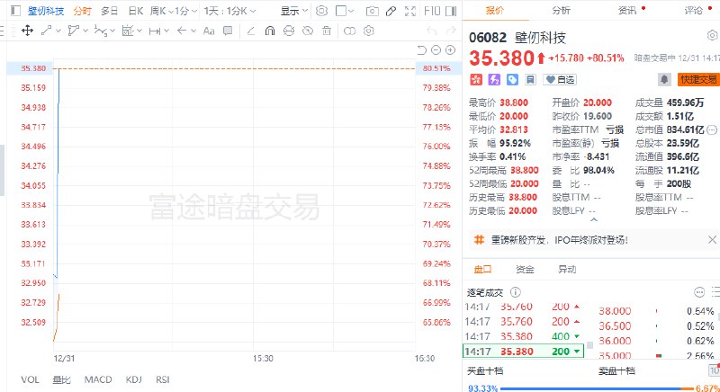Expand the 周K period dropdown
720x392 pixels.
coord(162,11)
